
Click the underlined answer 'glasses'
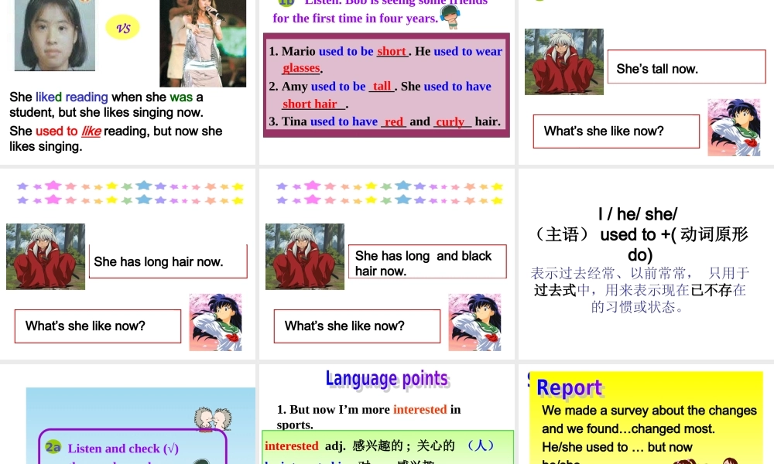point(301,68)
